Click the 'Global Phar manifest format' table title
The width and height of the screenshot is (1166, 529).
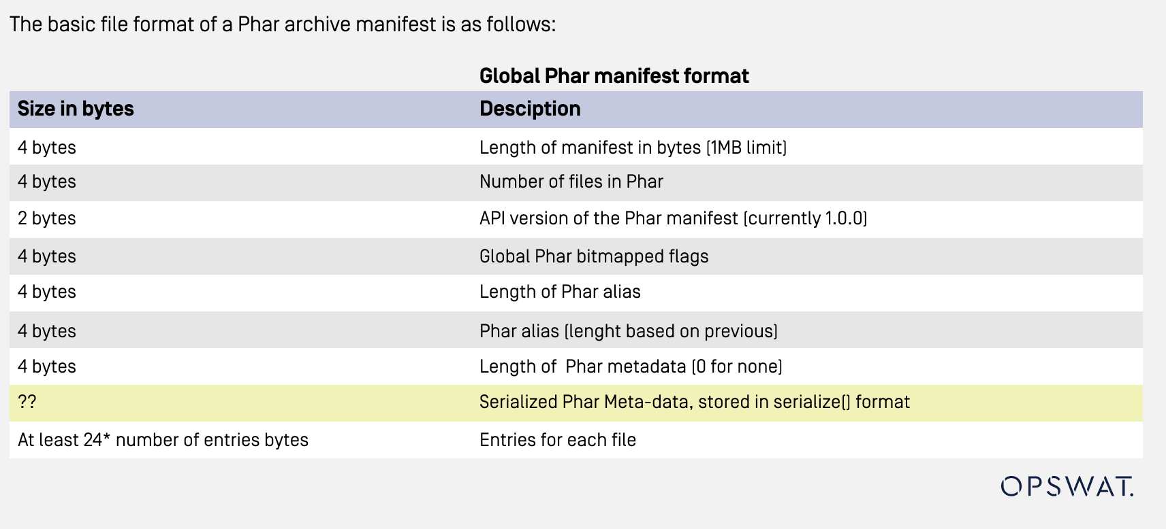point(614,75)
